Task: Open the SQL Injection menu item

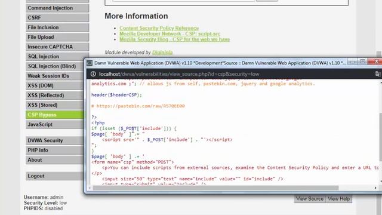Action: click(57, 57)
